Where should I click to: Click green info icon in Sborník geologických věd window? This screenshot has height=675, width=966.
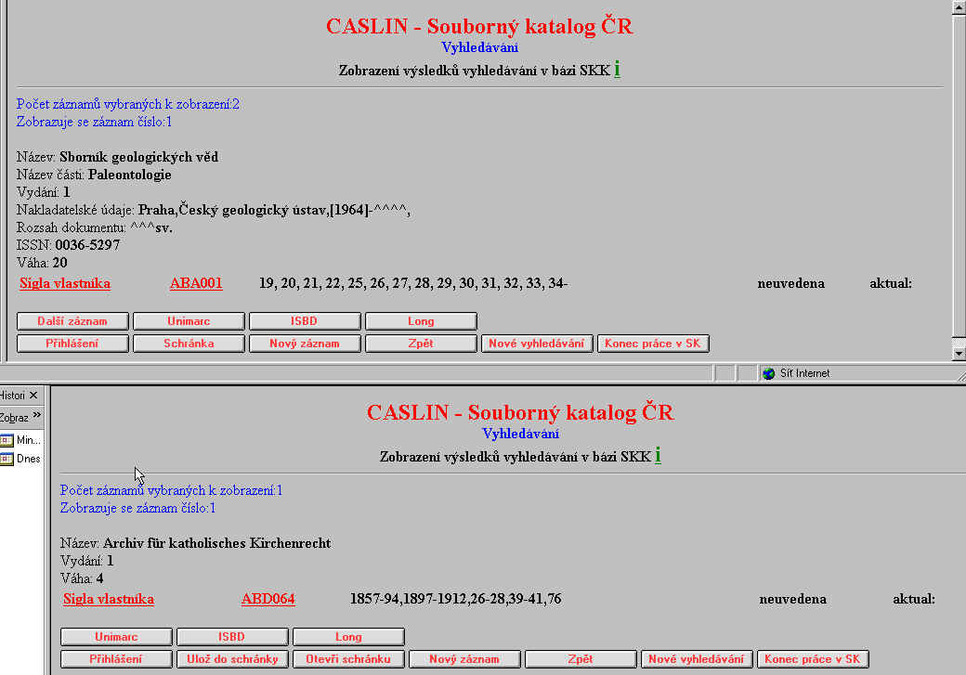(x=617, y=70)
